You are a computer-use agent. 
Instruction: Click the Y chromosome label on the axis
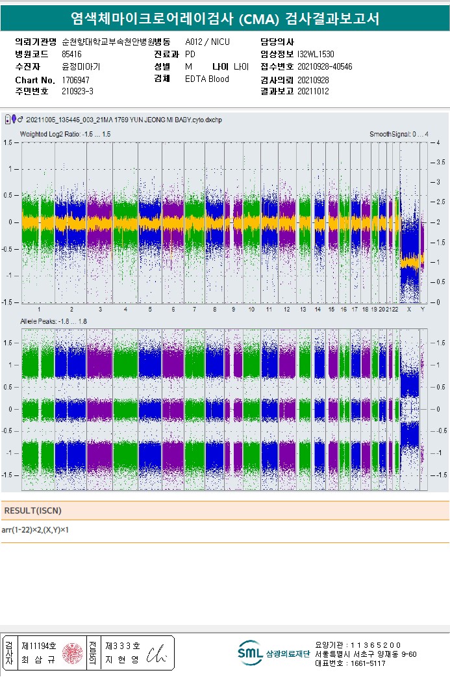(423, 309)
